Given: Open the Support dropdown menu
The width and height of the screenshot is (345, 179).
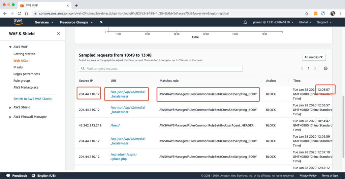Looking at the screenshot, I should 324,22.
